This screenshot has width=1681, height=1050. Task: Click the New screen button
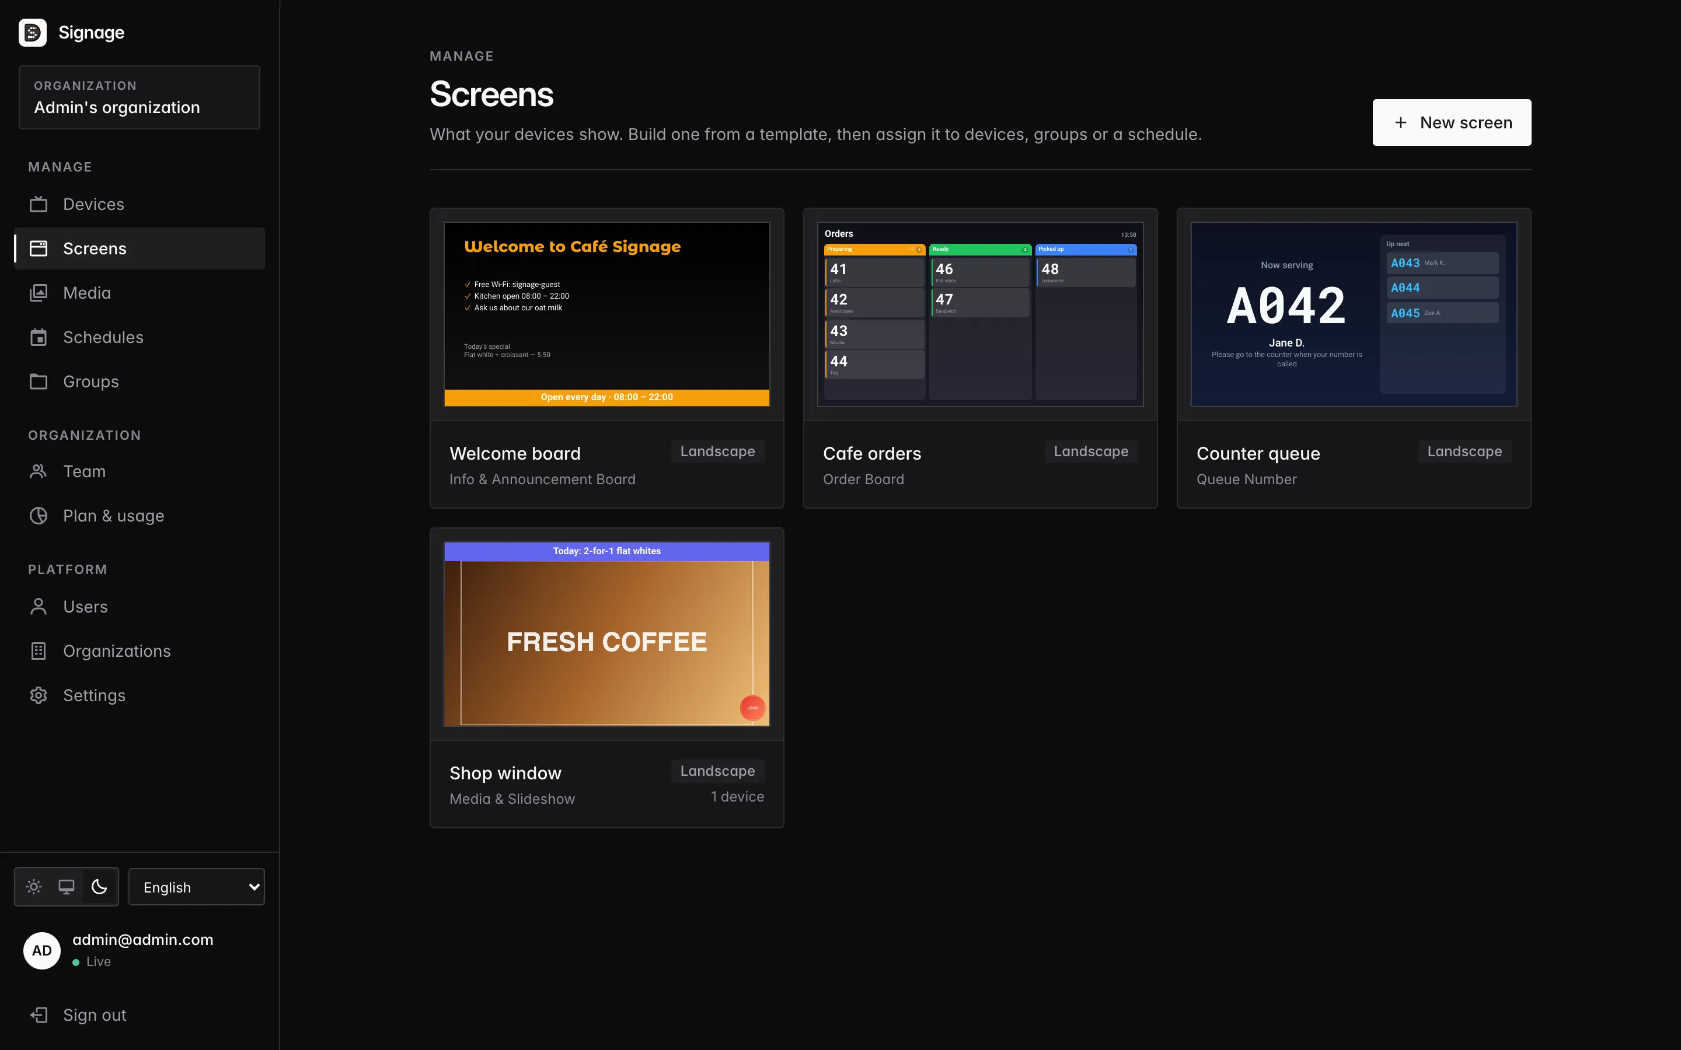[x=1452, y=123]
